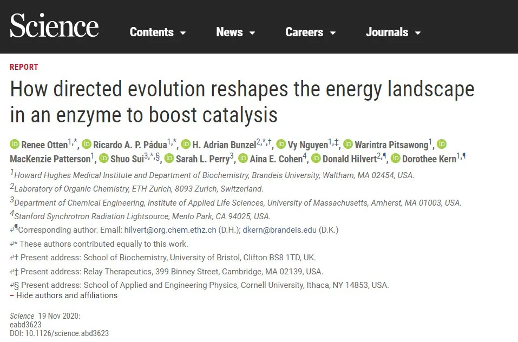This screenshot has width=518, height=342.
Task: Click return arrow before the Bristol present address
Action: 12,258
